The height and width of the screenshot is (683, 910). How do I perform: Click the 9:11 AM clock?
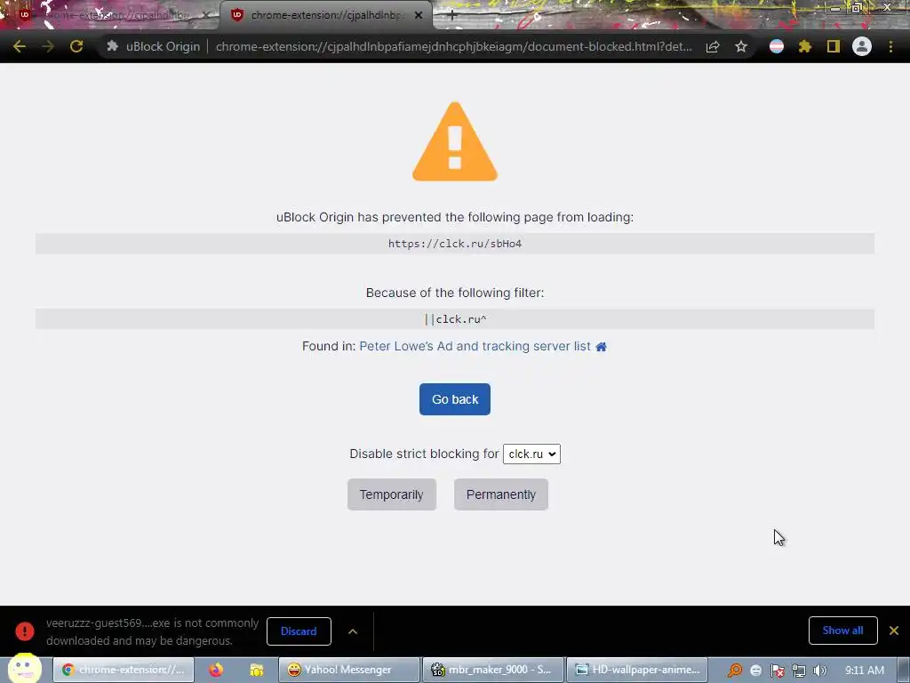point(865,671)
